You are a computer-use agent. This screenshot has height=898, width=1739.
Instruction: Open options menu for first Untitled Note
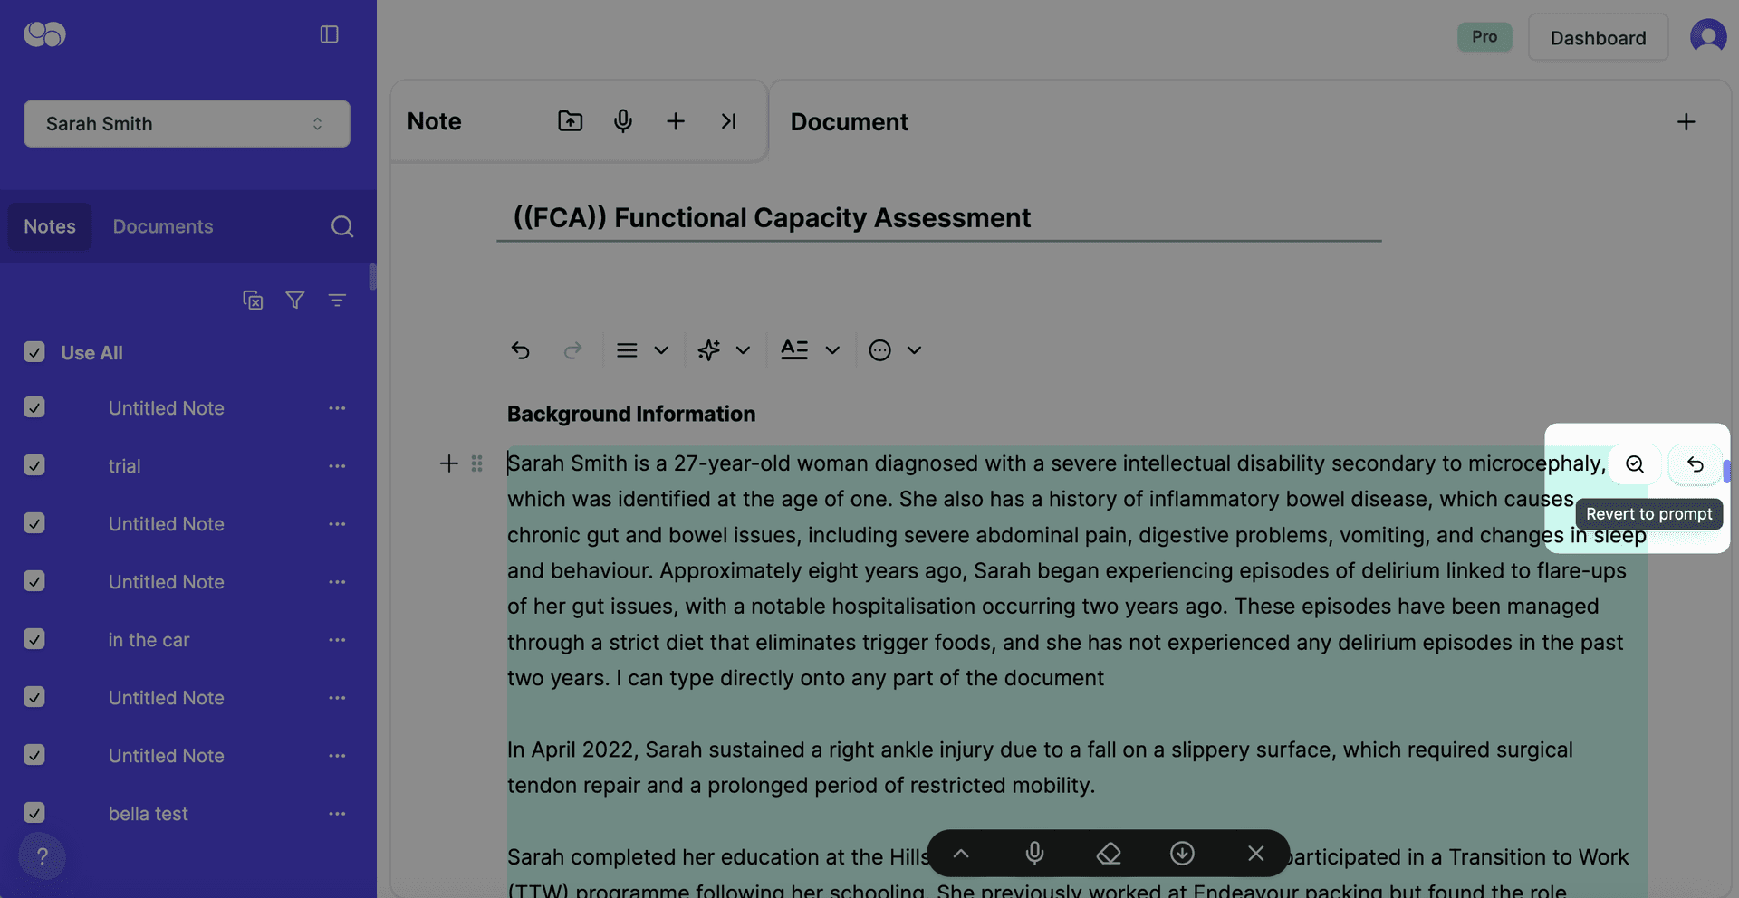tap(337, 408)
